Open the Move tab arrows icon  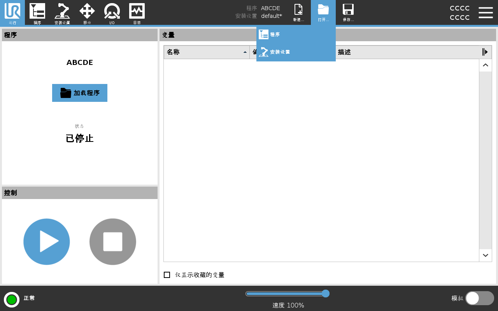87,12
